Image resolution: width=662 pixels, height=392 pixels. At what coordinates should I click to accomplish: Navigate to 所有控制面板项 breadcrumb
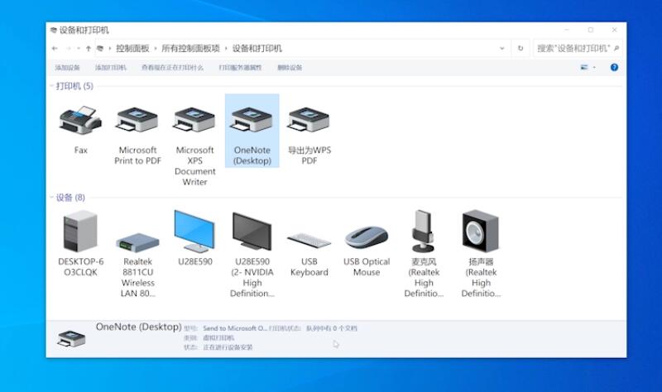191,49
